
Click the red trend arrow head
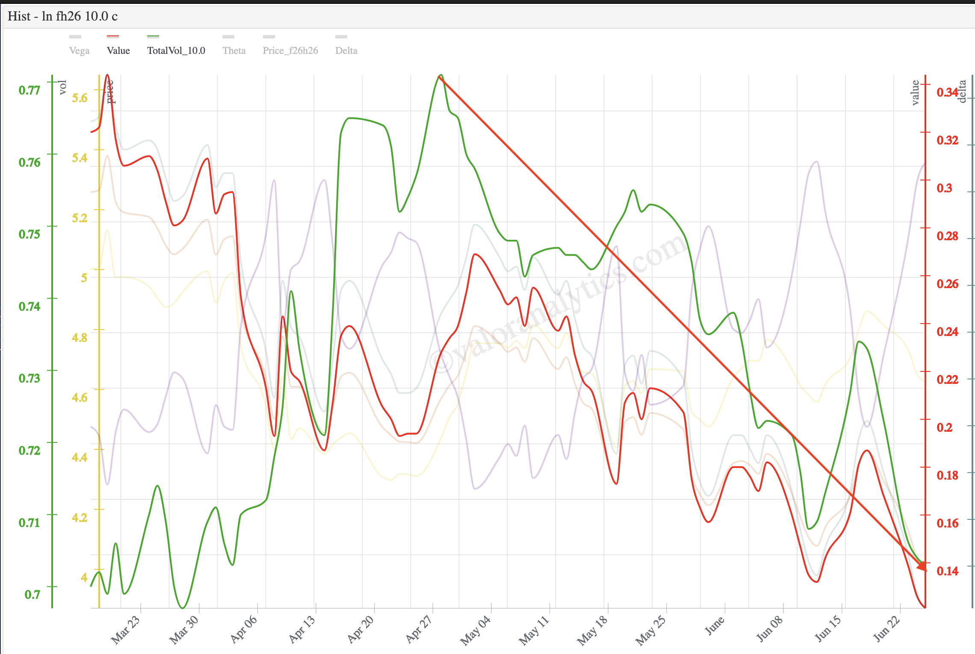pos(922,566)
